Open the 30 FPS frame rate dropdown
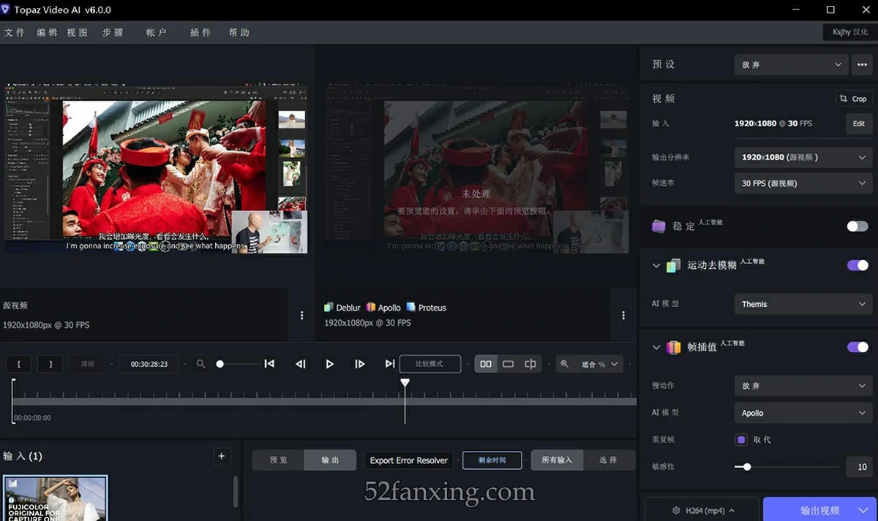Viewport: 878px width, 521px height. [x=803, y=183]
